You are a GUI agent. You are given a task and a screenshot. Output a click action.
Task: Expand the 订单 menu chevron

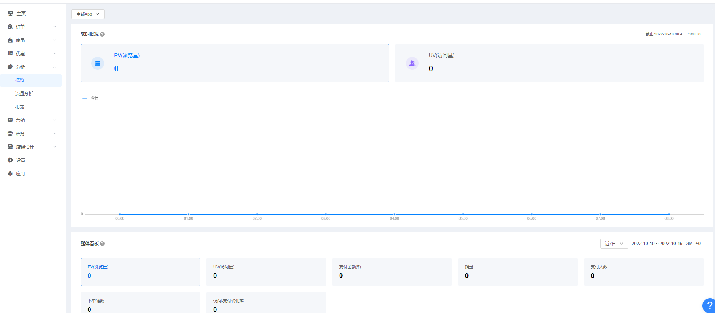point(55,27)
